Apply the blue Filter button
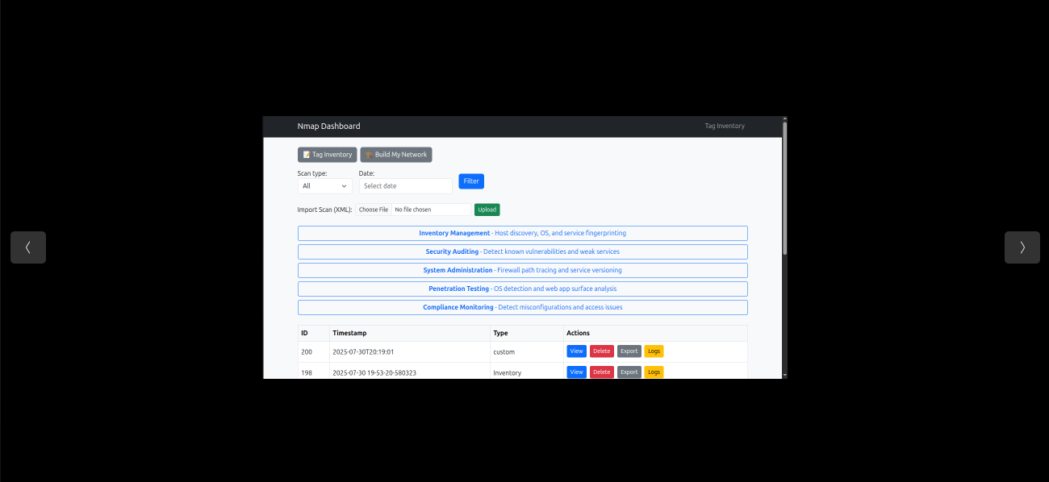This screenshot has width=1049, height=482. coord(471,181)
